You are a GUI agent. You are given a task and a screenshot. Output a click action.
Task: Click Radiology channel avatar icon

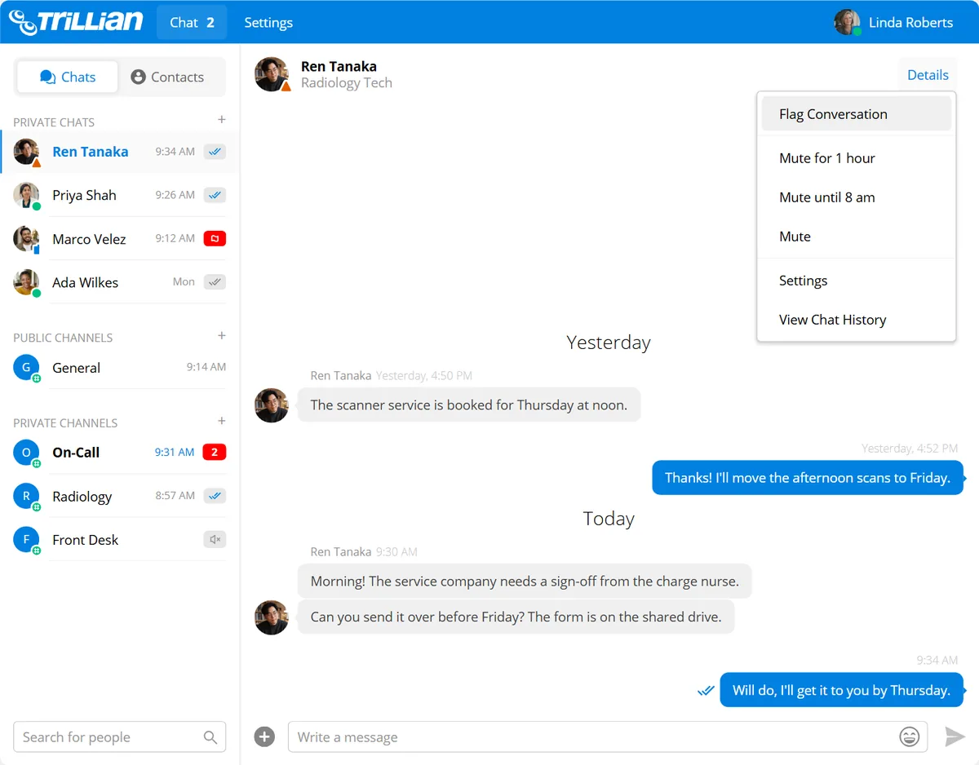(26, 496)
